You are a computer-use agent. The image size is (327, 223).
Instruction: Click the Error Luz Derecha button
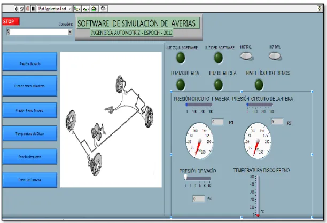click(29, 180)
